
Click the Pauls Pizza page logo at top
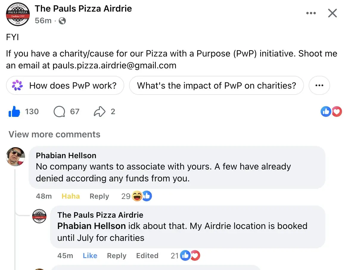18,14
